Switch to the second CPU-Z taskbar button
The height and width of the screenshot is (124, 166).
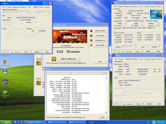click(76, 122)
